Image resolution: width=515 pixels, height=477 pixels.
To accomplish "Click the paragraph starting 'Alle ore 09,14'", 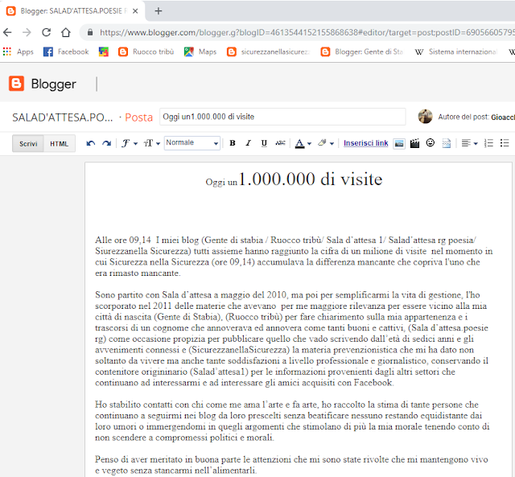I will click(294, 257).
